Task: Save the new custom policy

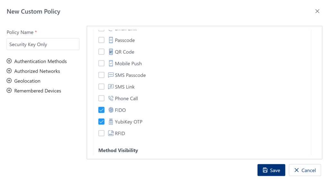Action: click(271, 170)
